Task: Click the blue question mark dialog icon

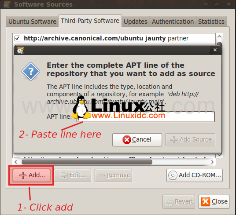Action: coord(31,71)
